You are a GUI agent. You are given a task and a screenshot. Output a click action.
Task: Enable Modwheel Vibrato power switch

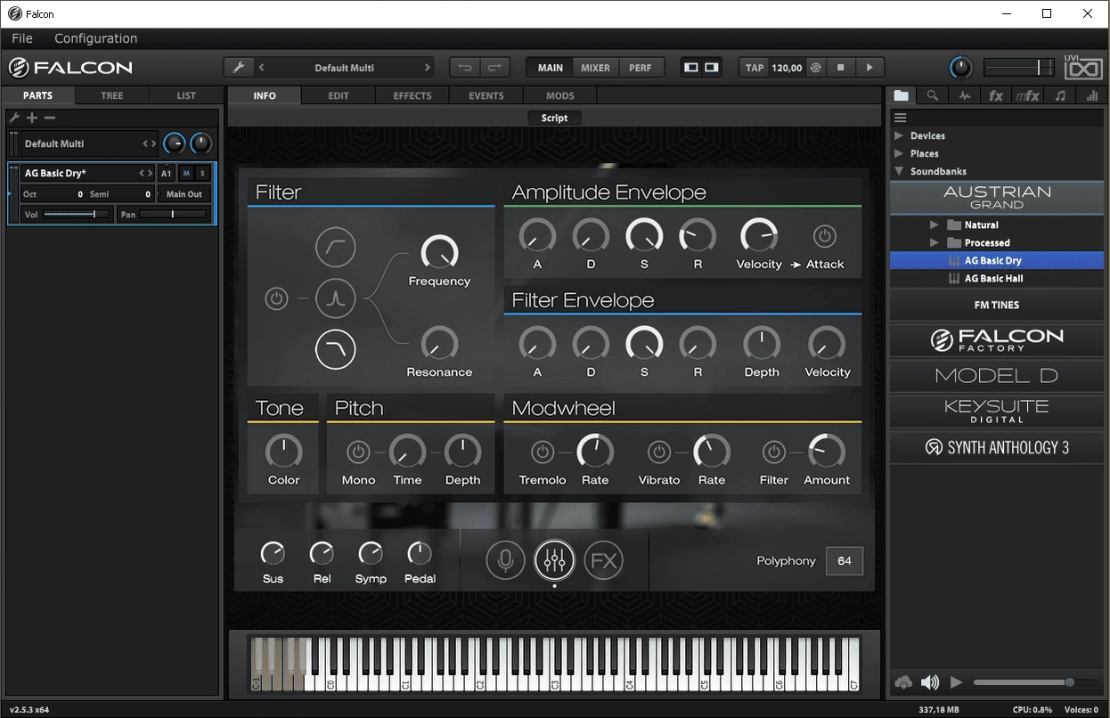pos(659,453)
